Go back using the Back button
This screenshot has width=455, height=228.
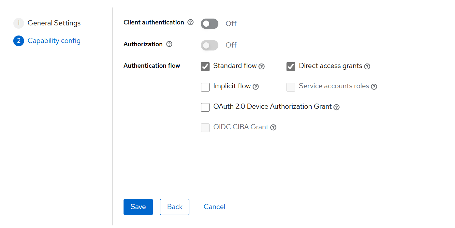point(174,207)
